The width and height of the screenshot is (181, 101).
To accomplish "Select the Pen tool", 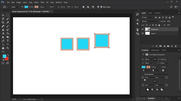I will click(x=3, y=41).
